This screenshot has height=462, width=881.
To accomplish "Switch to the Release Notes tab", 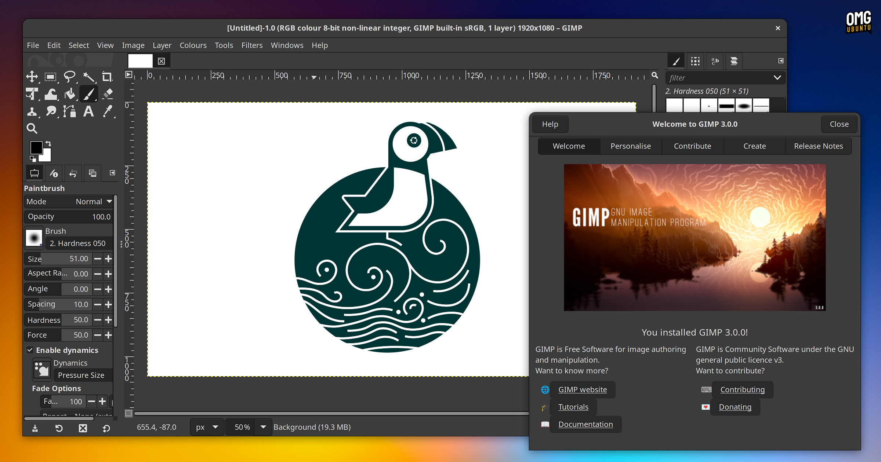I will (818, 146).
